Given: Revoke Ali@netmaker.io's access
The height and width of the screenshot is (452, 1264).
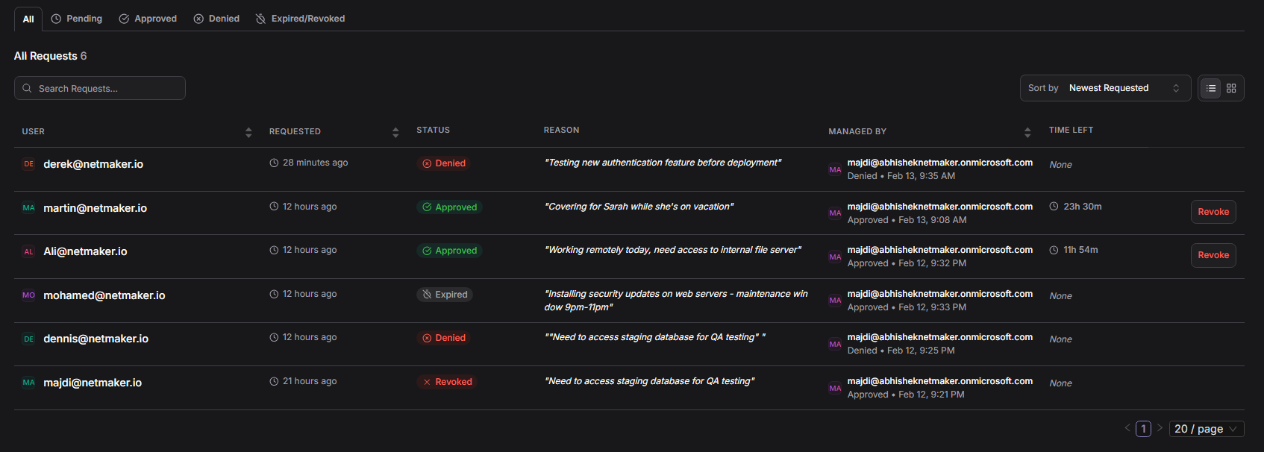Looking at the screenshot, I should tap(1213, 255).
